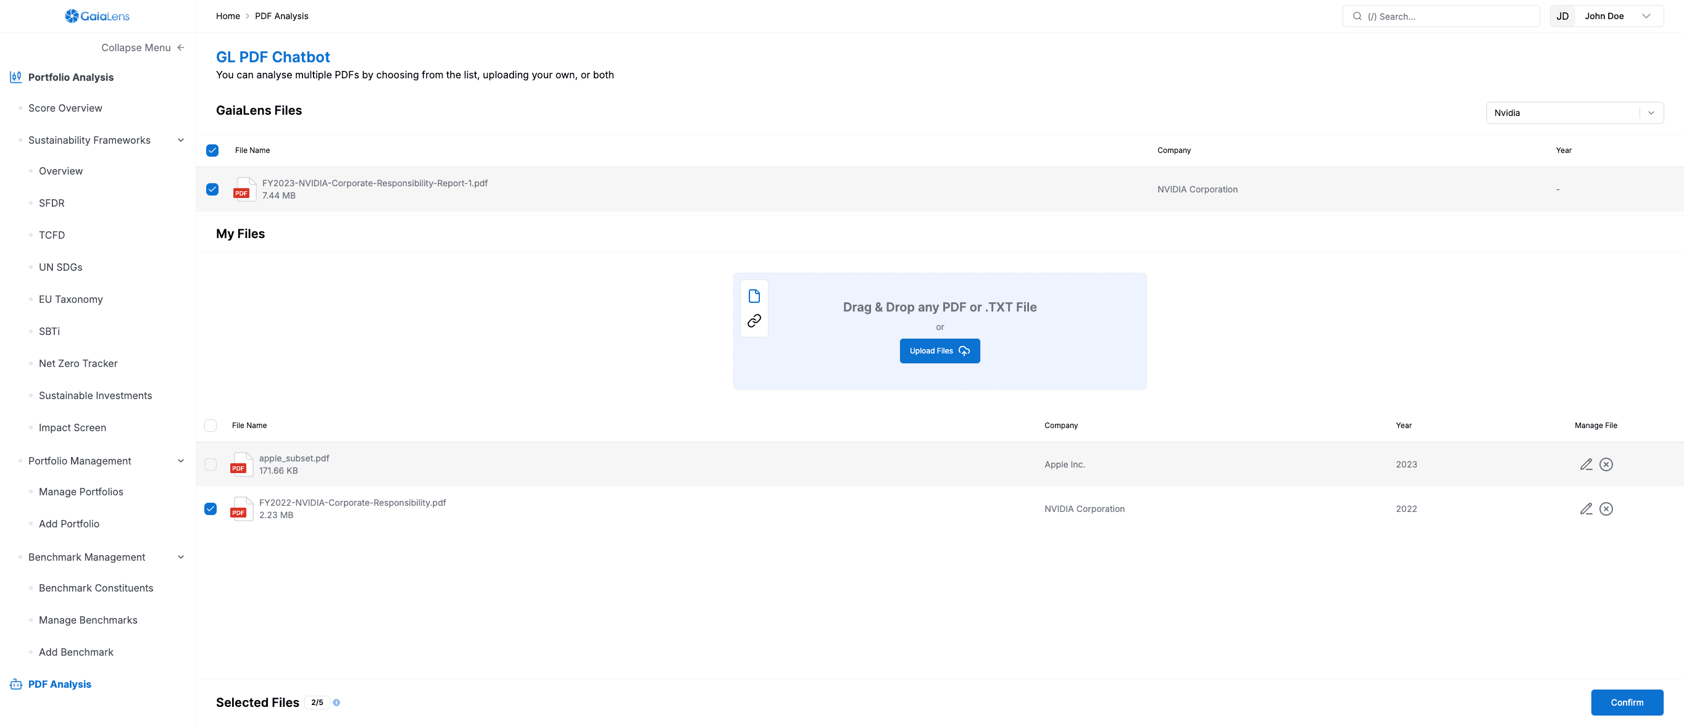
Task: Open Impact Screen page
Action: tap(73, 427)
